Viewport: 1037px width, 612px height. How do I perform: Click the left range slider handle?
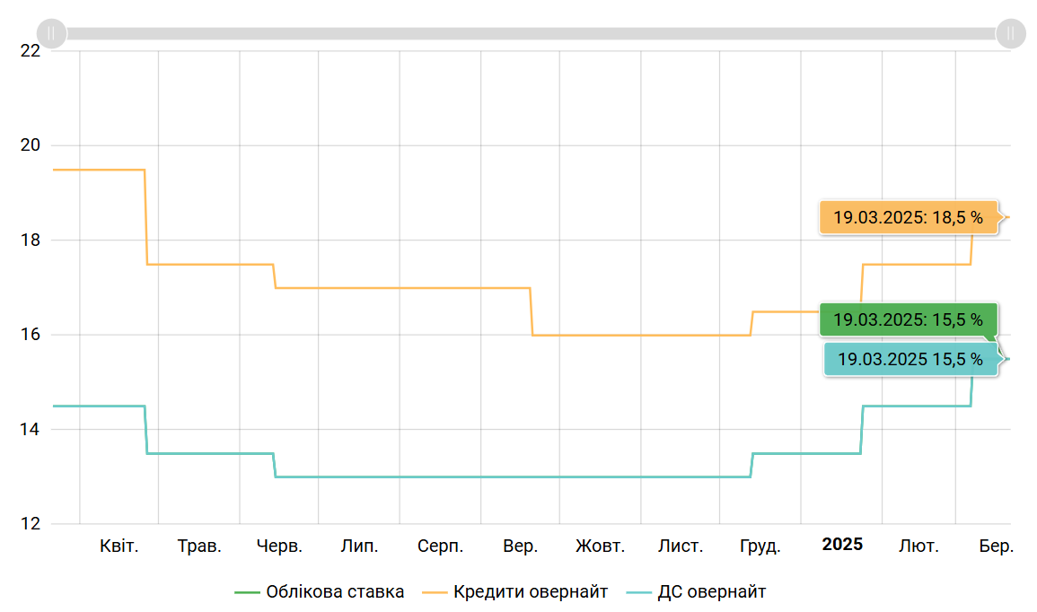tap(52, 33)
